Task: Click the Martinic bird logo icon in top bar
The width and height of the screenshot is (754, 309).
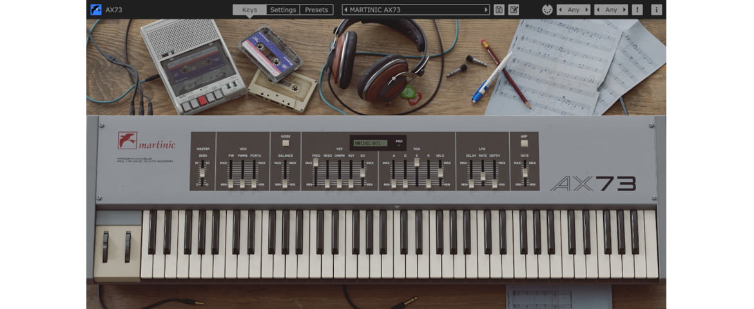Action: point(95,10)
